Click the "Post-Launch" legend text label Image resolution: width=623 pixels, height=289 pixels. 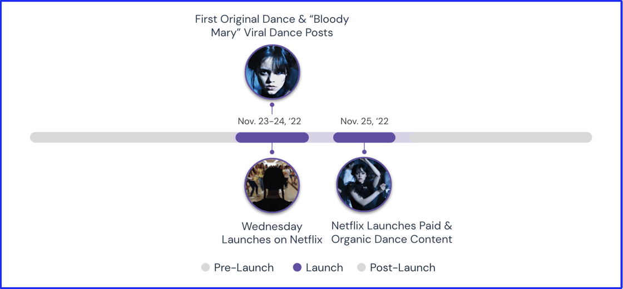[x=402, y=268]
